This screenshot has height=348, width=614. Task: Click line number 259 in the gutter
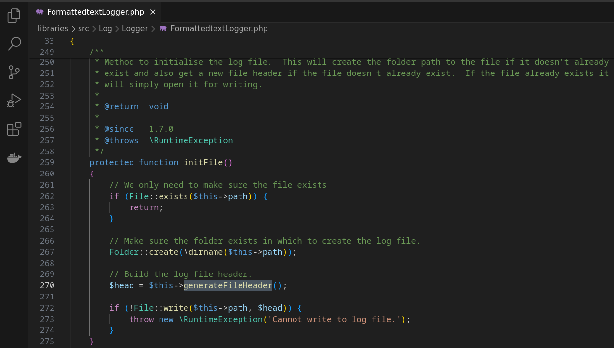[x=47, y=162]
